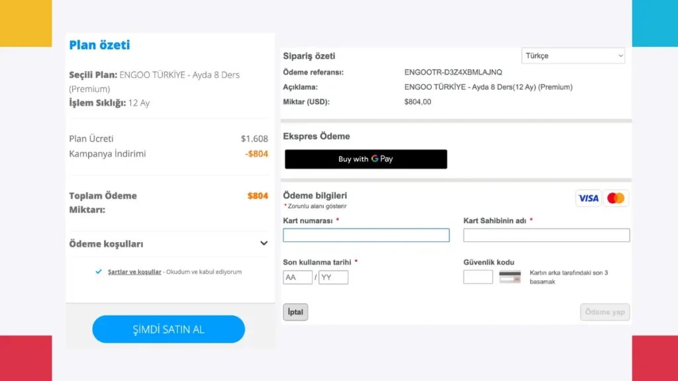Click the Plan Ücreti $1.608 price
The height and width of the screenshot is (381, 678).
coord(254,139)
